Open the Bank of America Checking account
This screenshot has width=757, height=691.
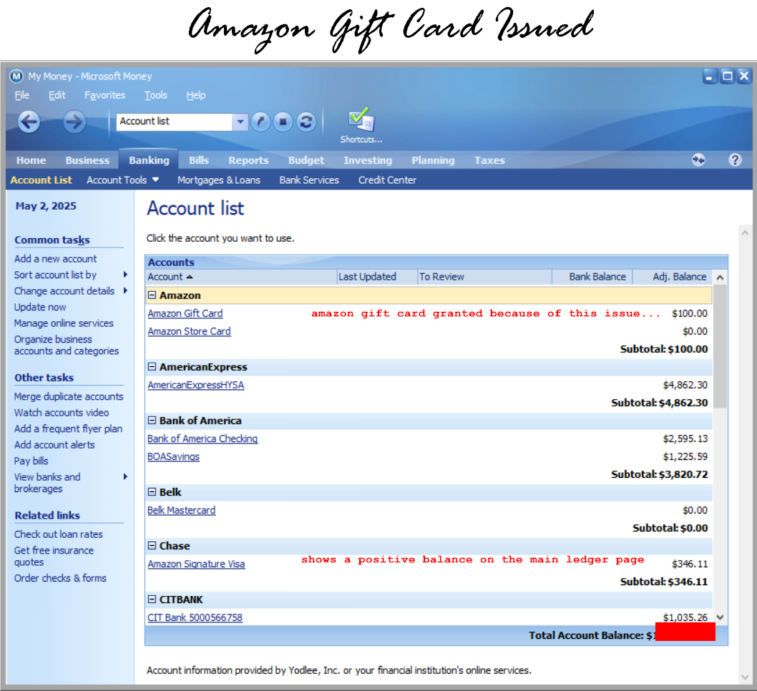[202, 438]
